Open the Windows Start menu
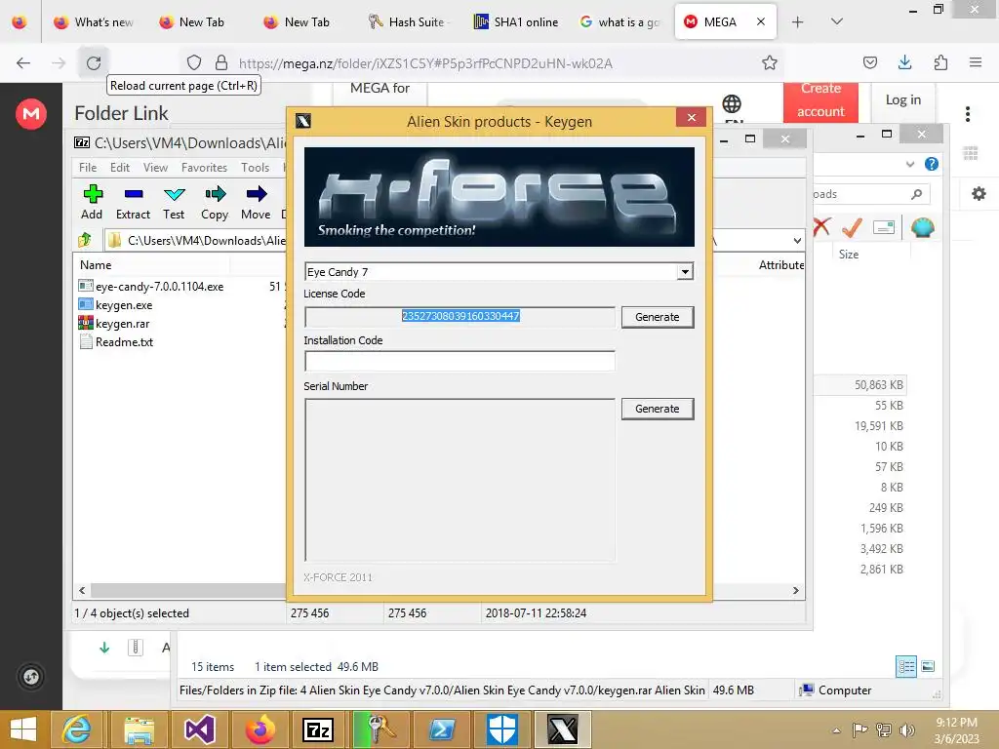This screenshot has width=999, height=749. (x=23, y=729)
